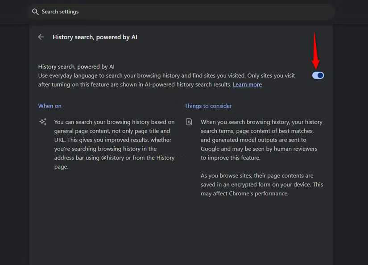Select the Things to consider heading

click(x=208, y=106)
